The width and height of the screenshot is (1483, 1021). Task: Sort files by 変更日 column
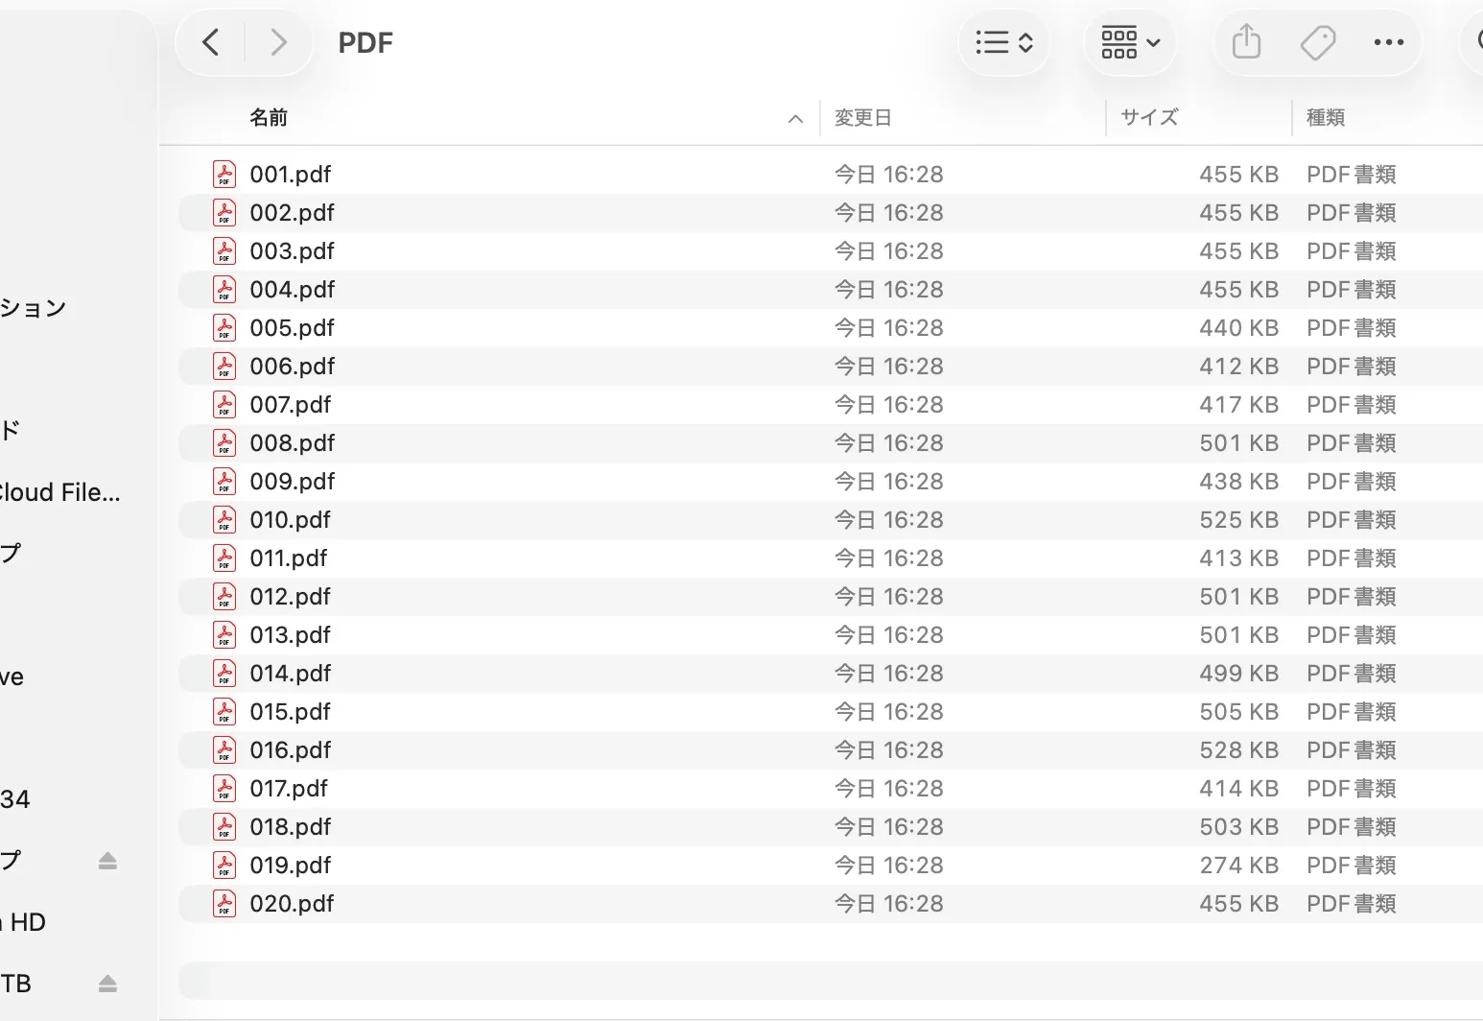(x=863, y=118)
